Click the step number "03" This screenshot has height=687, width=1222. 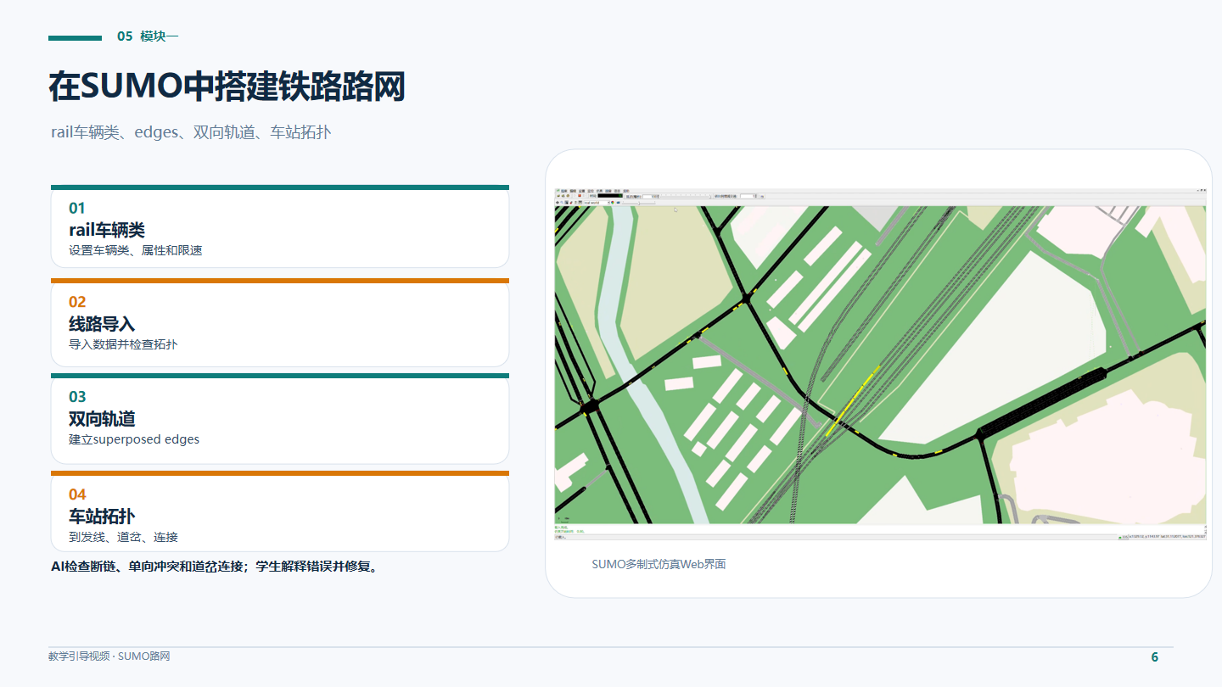(77, 397)
